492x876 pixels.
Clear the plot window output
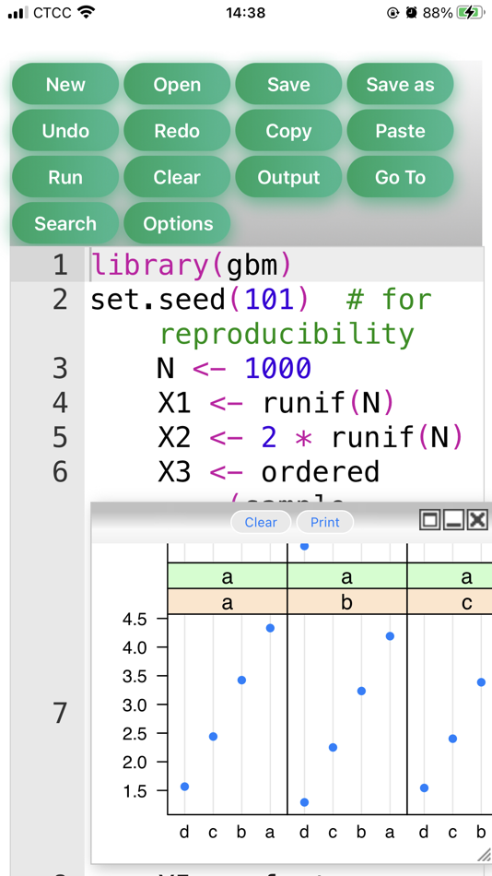261,522
